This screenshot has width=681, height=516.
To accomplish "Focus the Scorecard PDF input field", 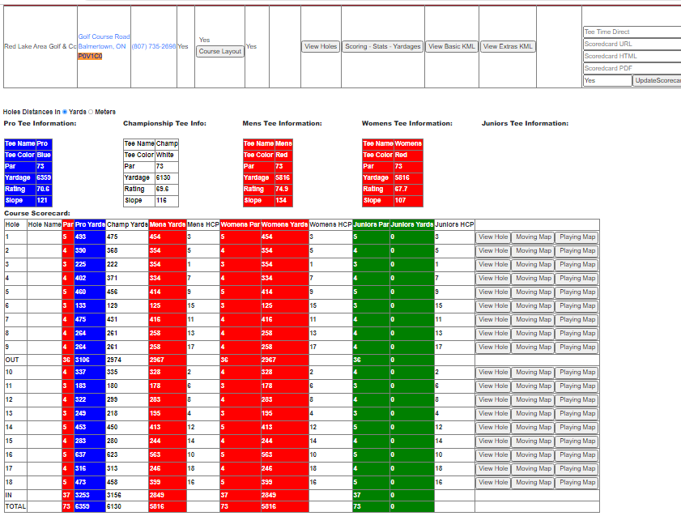I will pyautogui.click(x=632, y=68).
